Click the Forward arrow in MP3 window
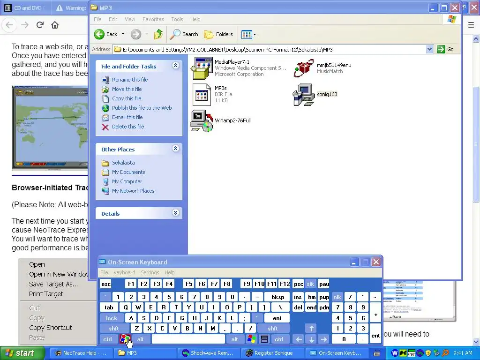 [x=136, y=34]
